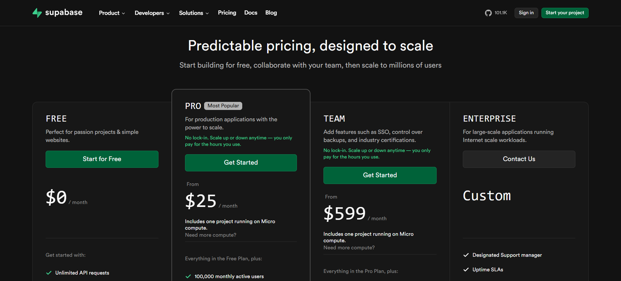The image size is (621, 281).
Task: Navigate to the Blog
Action: (x=271, y=13)
